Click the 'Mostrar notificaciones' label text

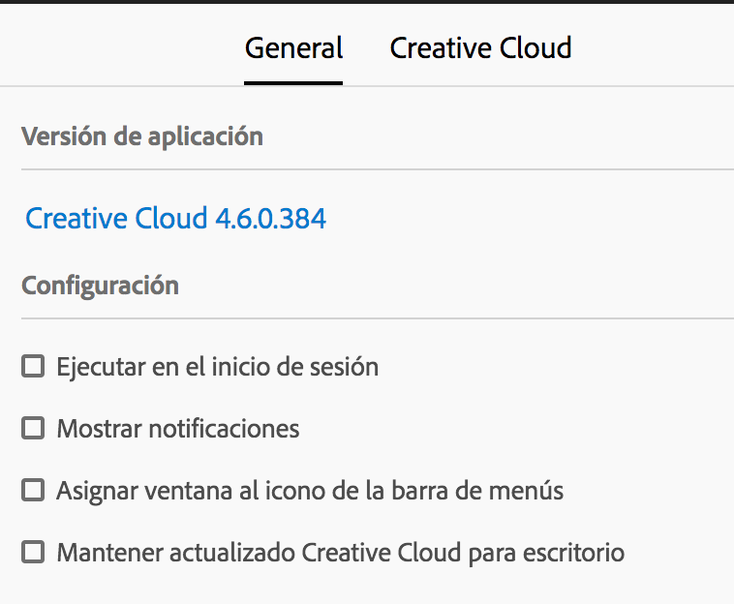[x=178, y=429]
